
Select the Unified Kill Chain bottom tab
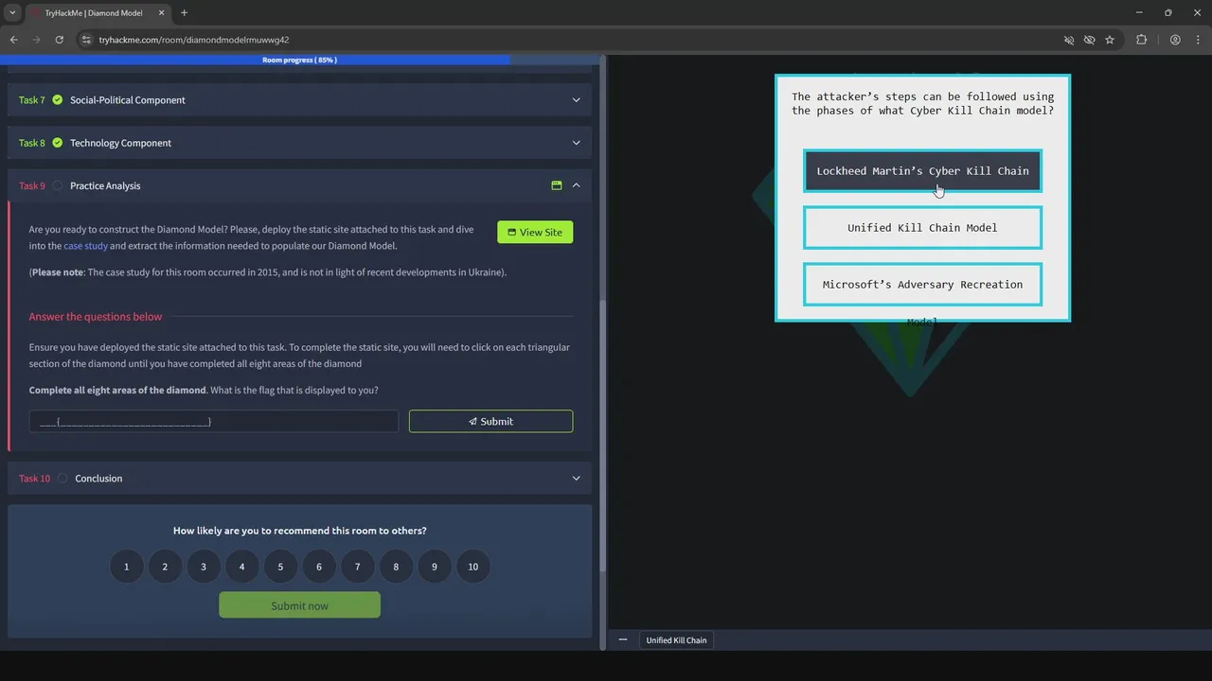pos(676,640)
